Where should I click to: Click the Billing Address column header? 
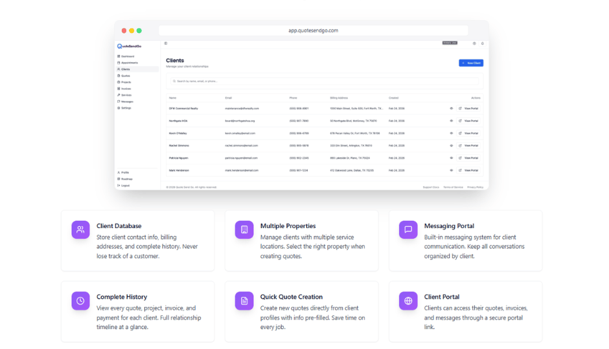[339, 98]
